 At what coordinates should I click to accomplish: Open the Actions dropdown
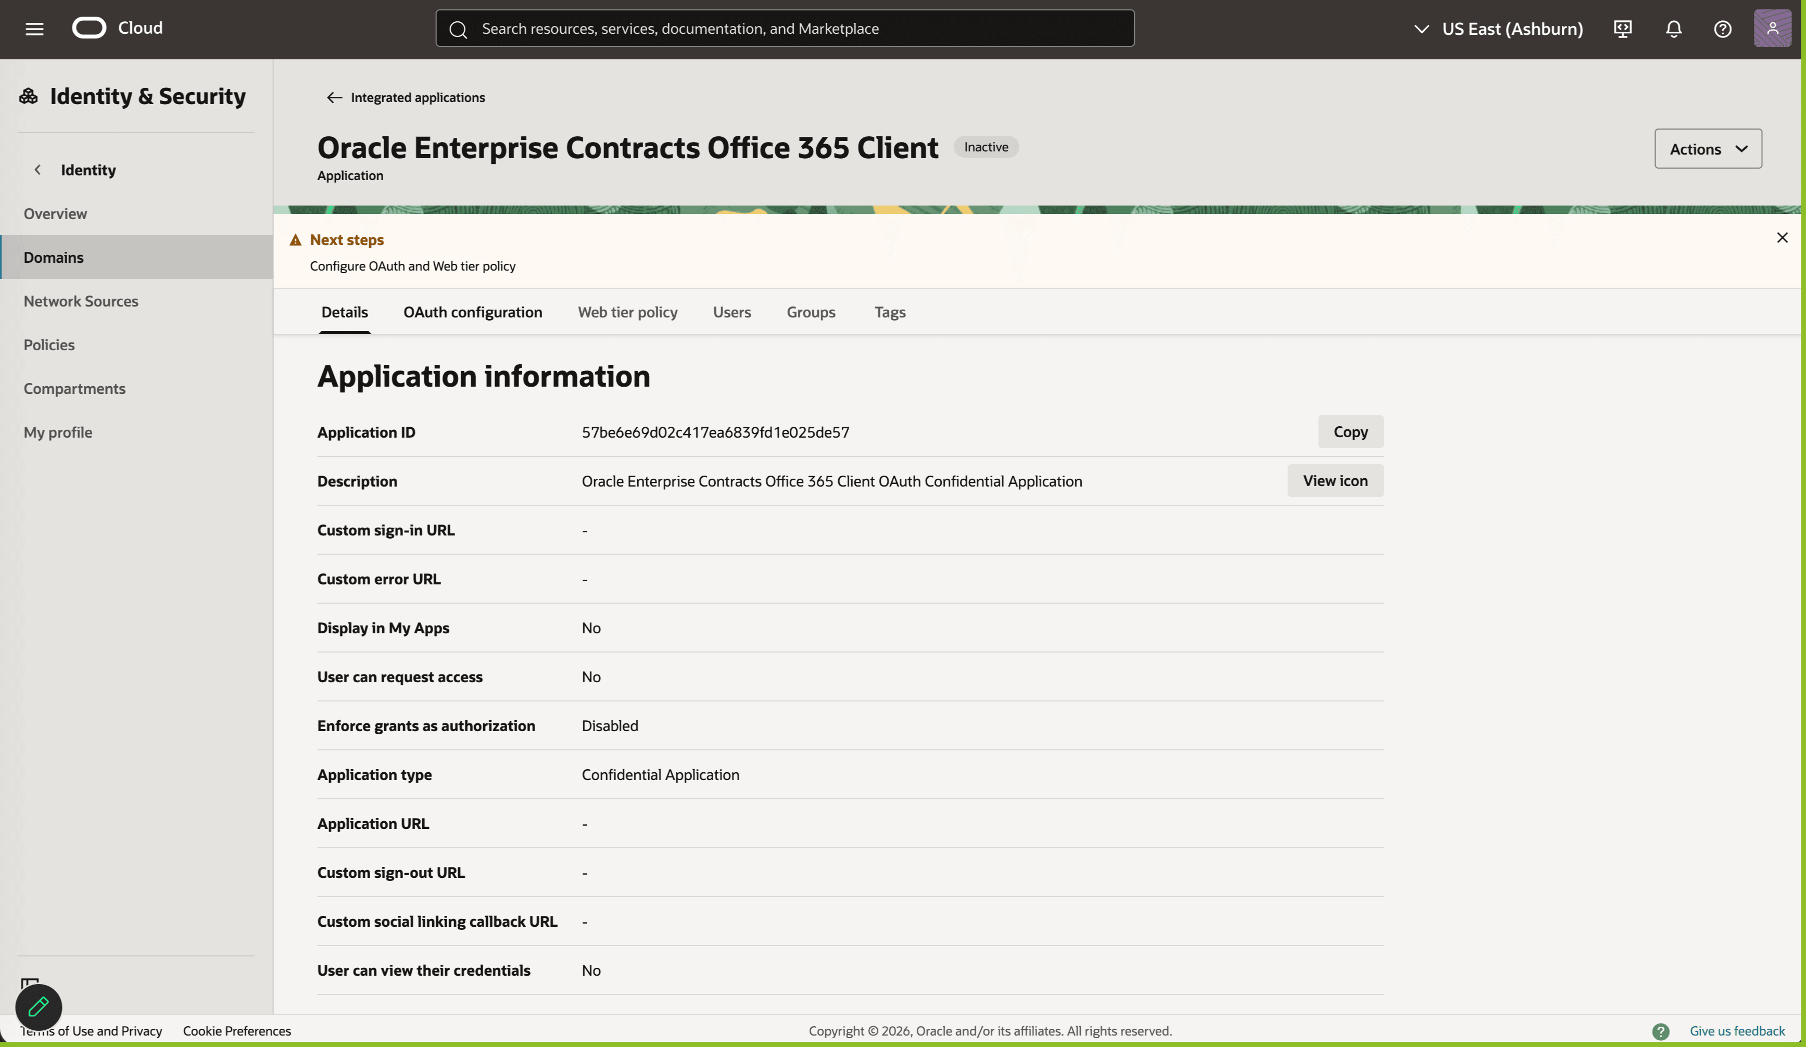(1708, 149)
